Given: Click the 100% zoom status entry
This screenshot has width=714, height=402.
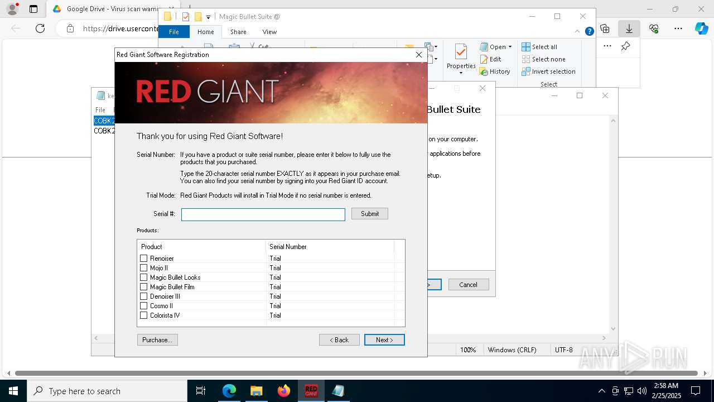Looking at the screenshot, I should pyautogui.click(x=468, y=350).
